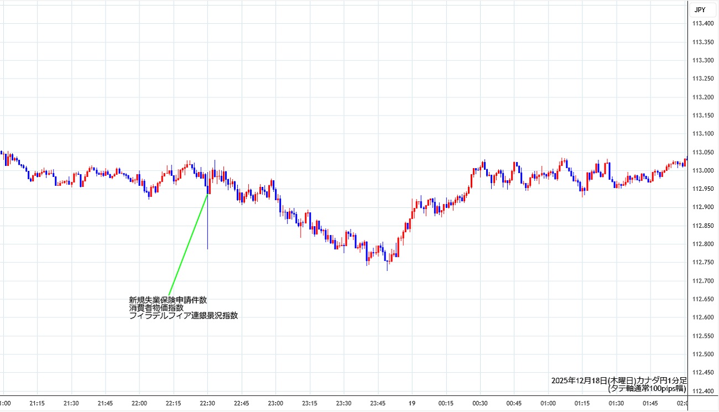Click the 112.400 price axis label
This screenshot has height=412, width=719.
(x=703, y=391)
